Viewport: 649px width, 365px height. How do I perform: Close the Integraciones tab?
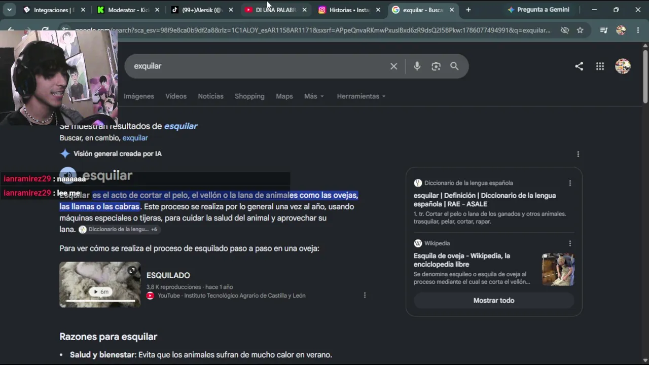[x=83, y=10]
